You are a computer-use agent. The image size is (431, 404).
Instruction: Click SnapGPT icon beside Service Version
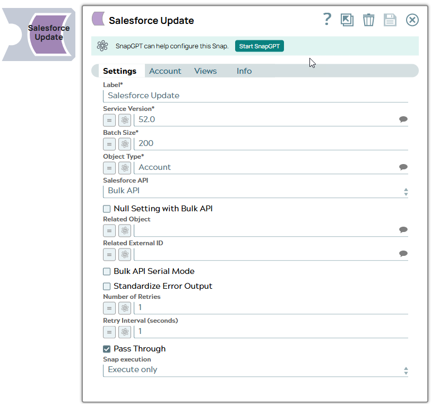coord(125,120)
